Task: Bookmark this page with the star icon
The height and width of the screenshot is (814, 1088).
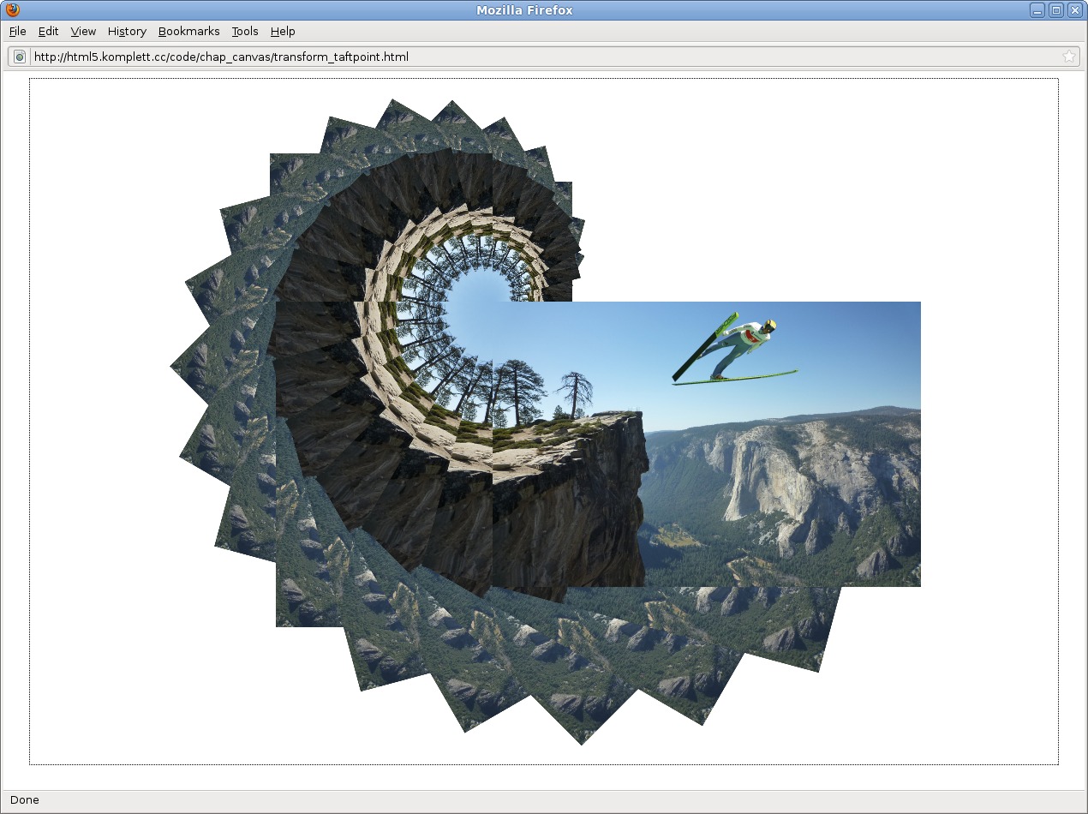Action: 1068,57
